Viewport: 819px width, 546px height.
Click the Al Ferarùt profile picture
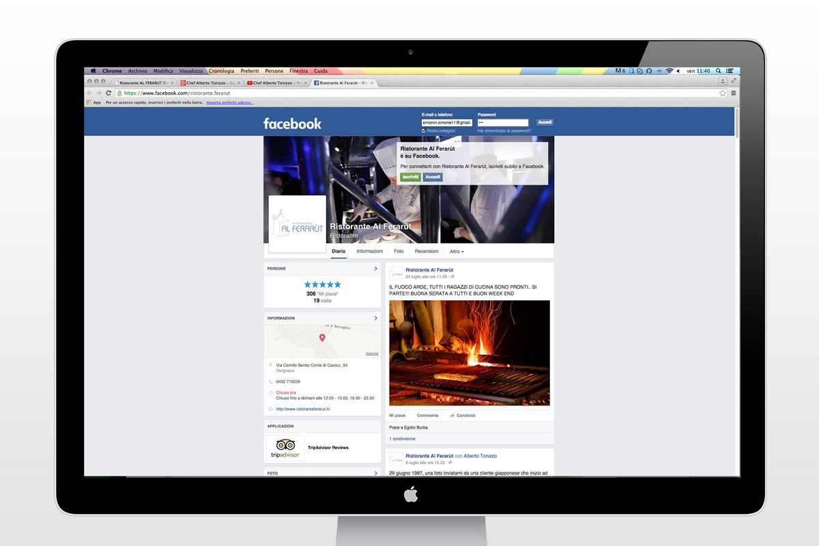[x=297, y=225]
